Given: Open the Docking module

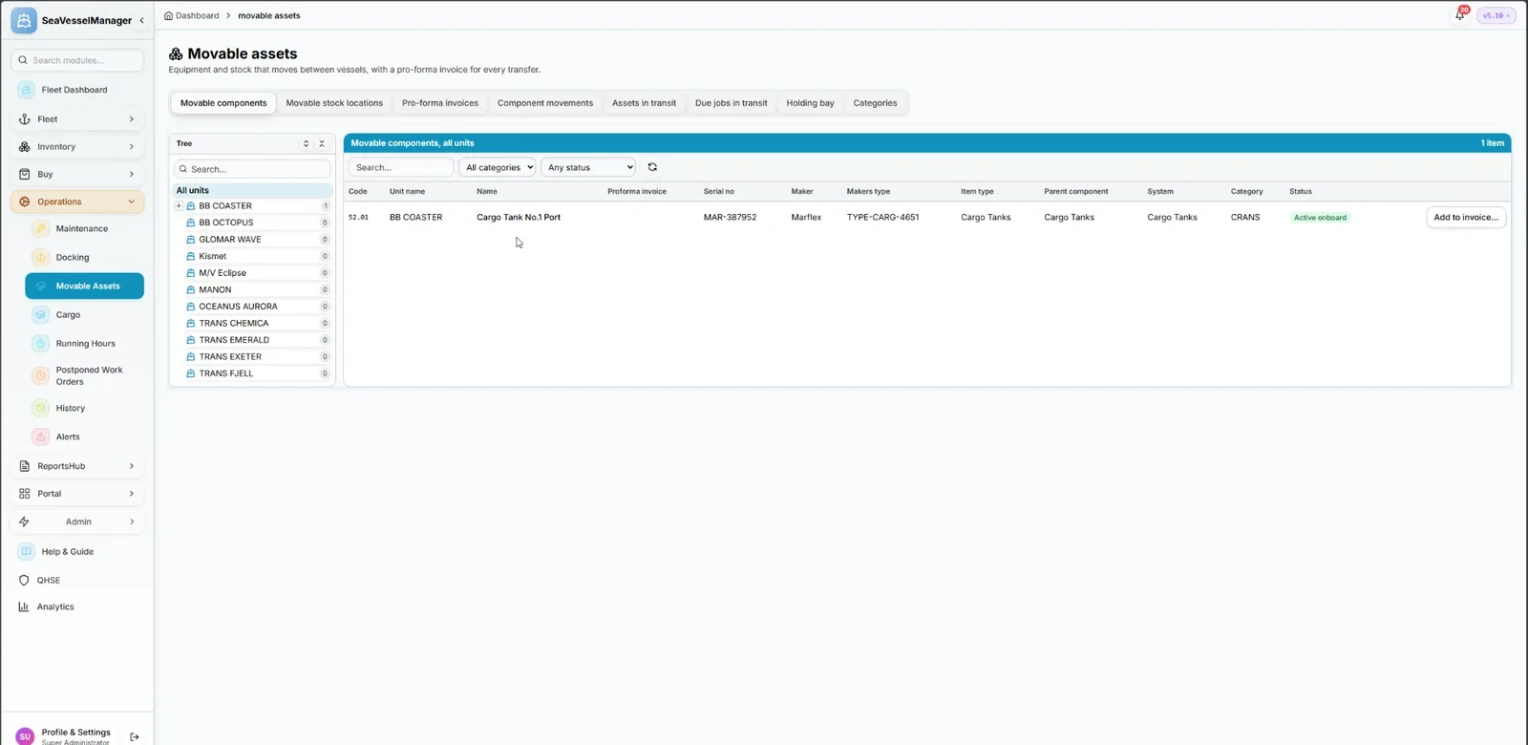Looking at the screenshot, I should pyautogui.click(x=84, y=258).
